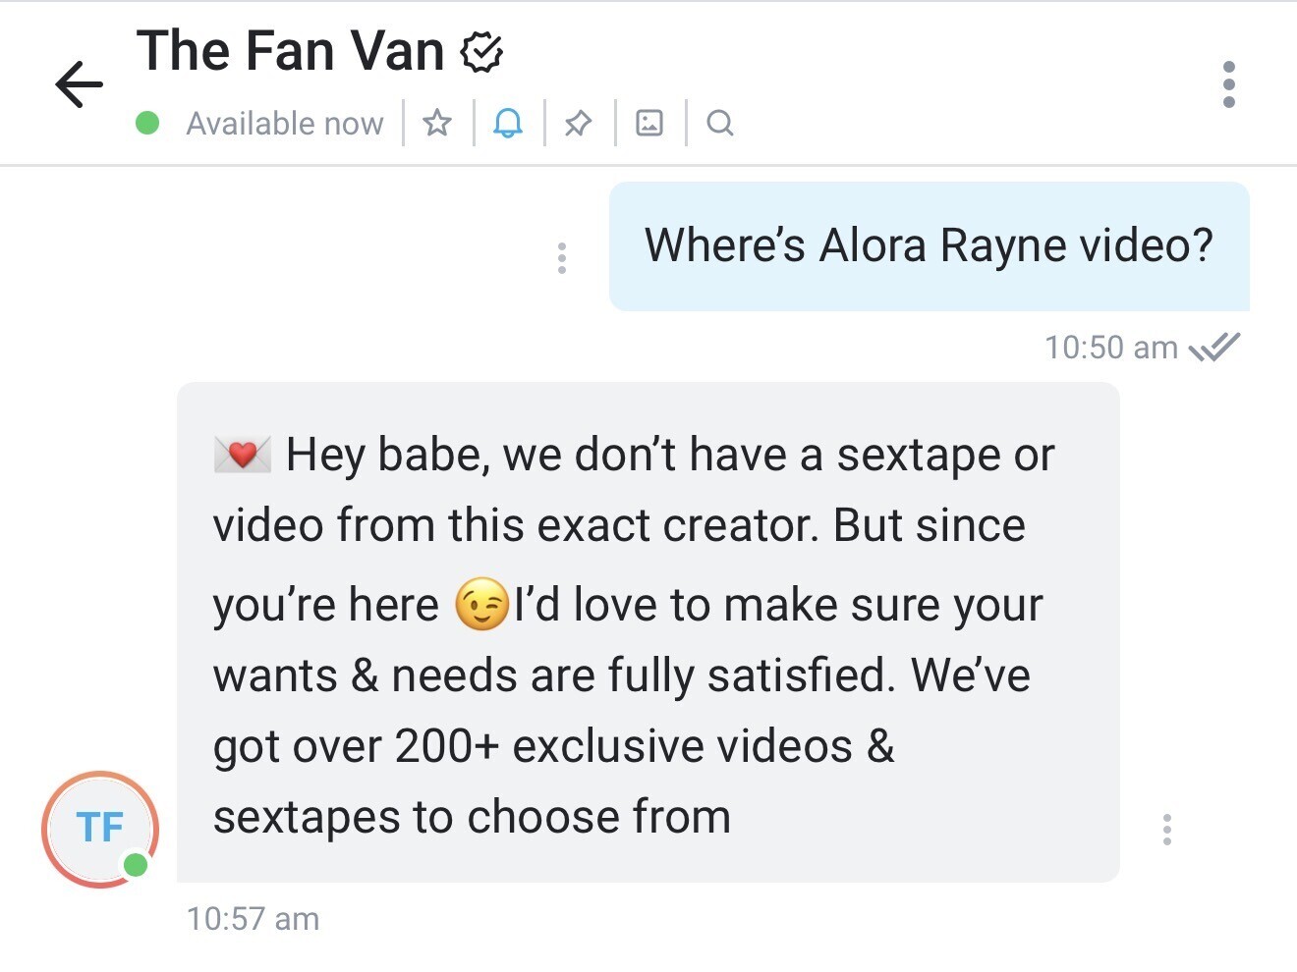Select the sent message bubble
The height and width of the screenshot is (972, 1297).
[x=929, y=246]
